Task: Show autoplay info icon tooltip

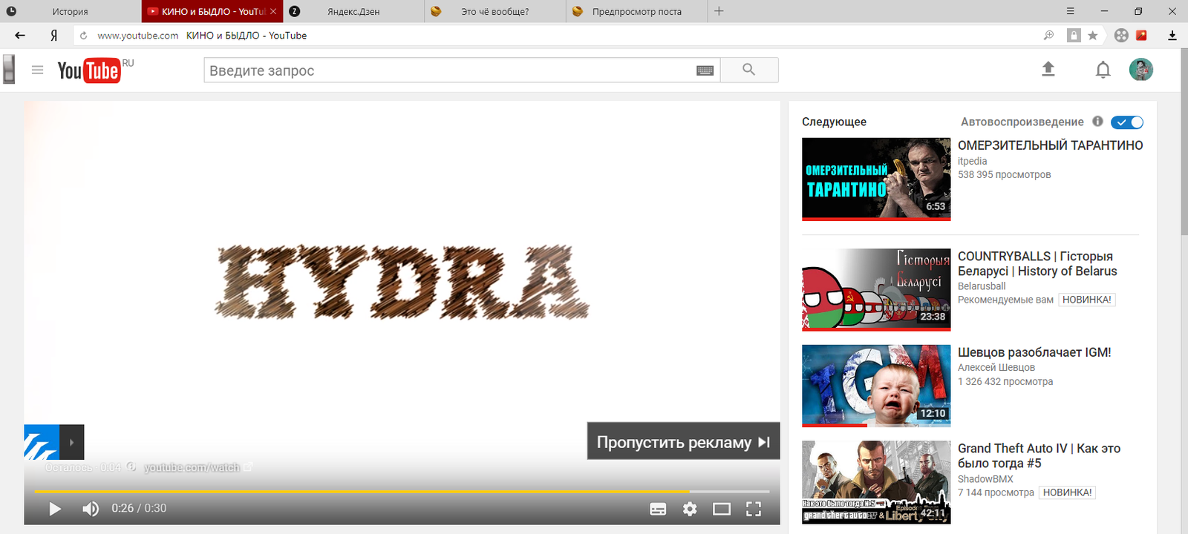Action: tap(1097, 122)
